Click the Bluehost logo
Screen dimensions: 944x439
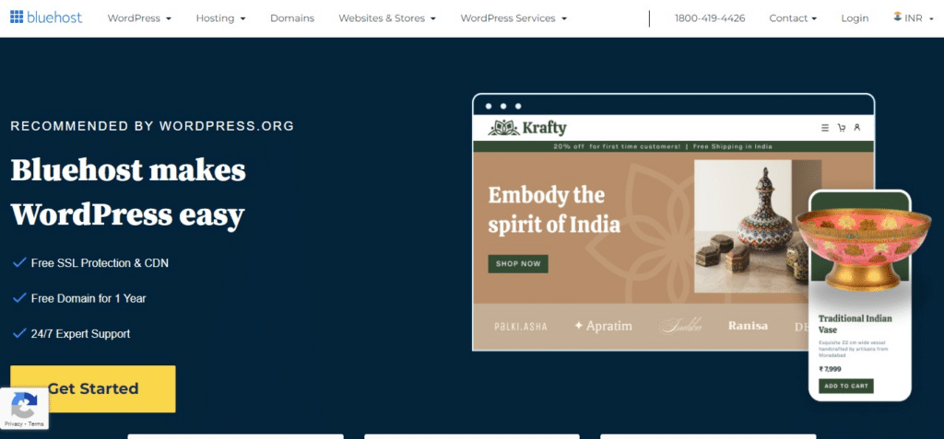pos(46,17)
